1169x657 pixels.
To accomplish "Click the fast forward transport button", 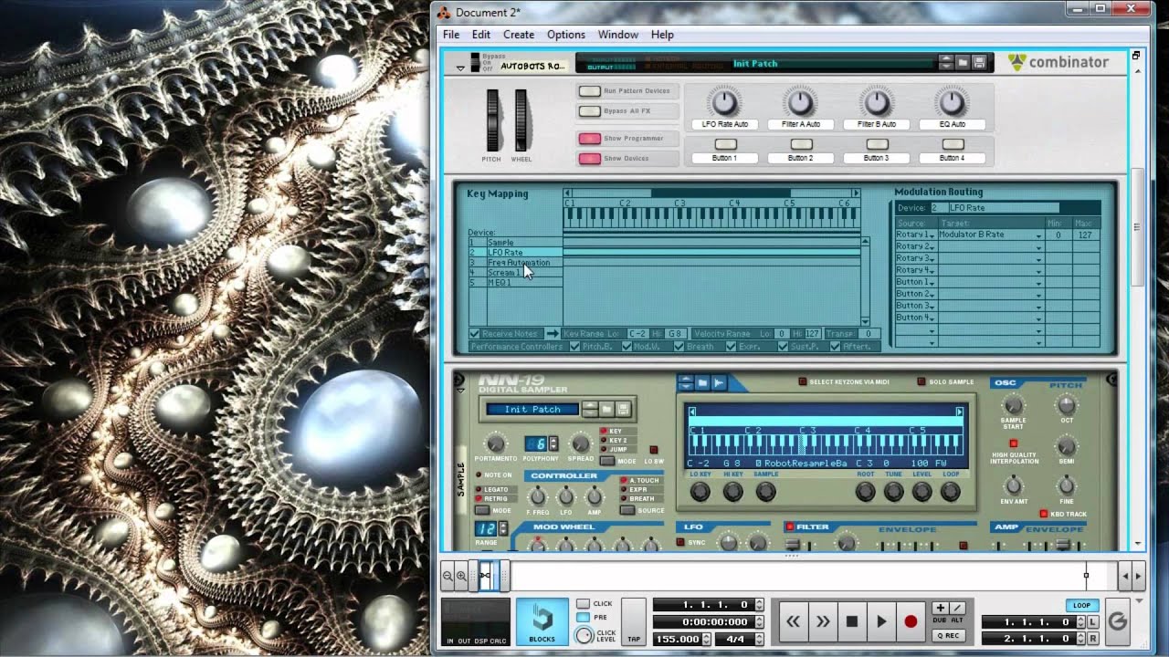I will click(822, 621).
